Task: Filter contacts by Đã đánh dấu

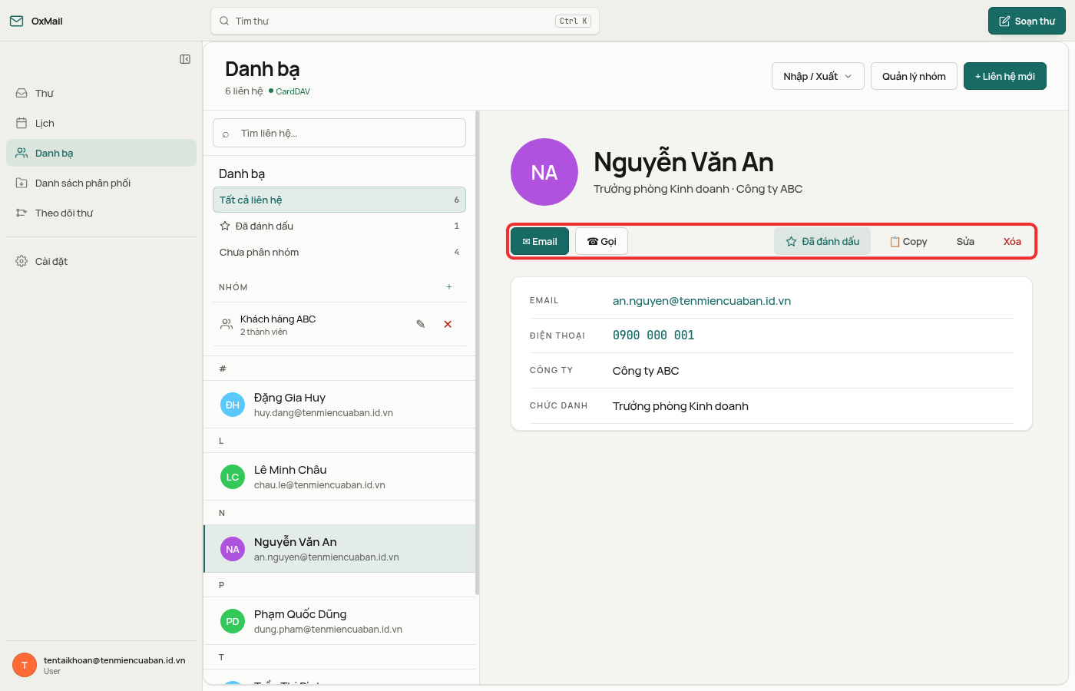Action: tap(339, 226)
